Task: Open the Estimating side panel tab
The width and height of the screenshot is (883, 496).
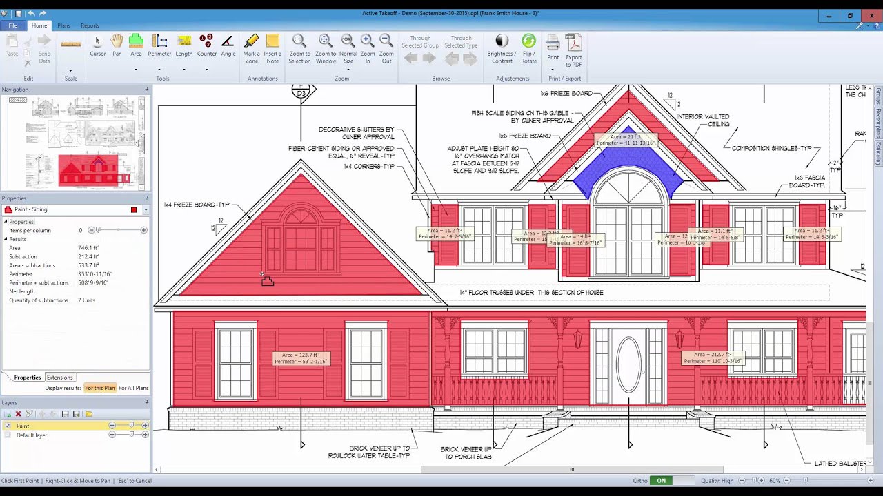Action: 878,154
